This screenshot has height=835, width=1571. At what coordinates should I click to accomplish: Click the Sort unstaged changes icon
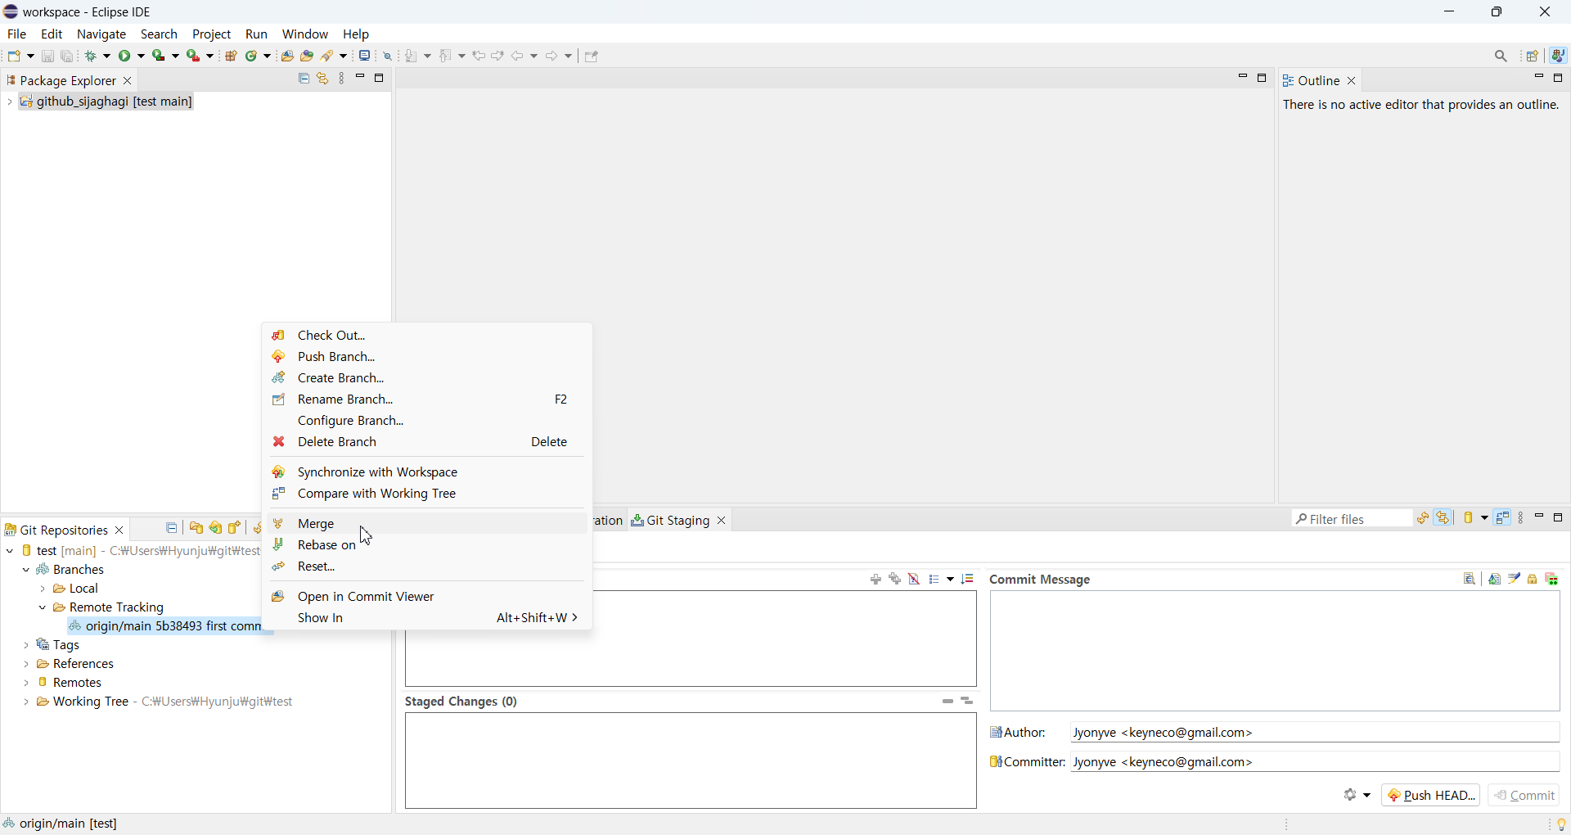click(x=969, y=580)
